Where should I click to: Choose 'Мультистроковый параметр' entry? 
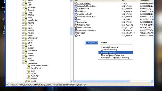pos(115,55)
